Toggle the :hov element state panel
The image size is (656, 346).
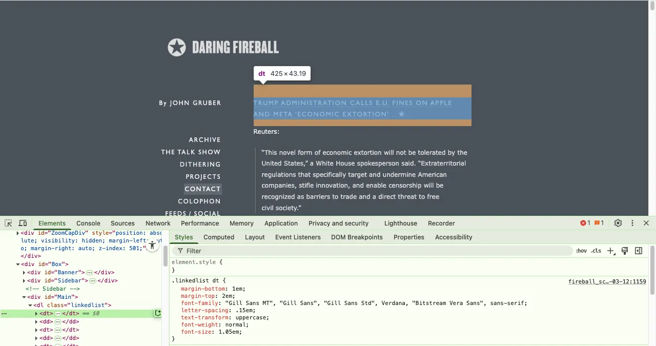581,251
